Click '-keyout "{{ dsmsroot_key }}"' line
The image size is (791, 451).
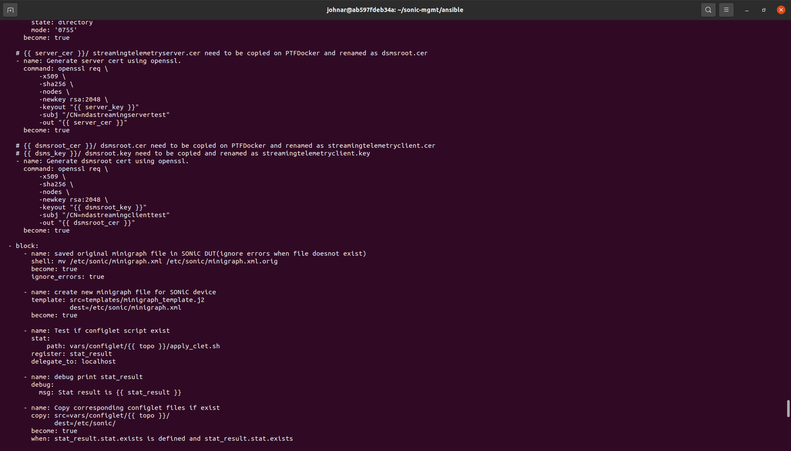coord(93,207)
